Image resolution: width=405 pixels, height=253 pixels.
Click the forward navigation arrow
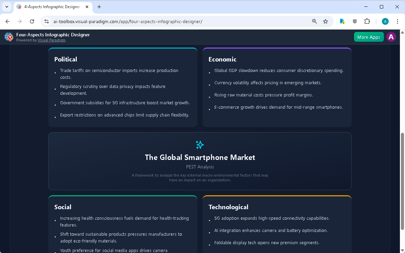point(20,21)
